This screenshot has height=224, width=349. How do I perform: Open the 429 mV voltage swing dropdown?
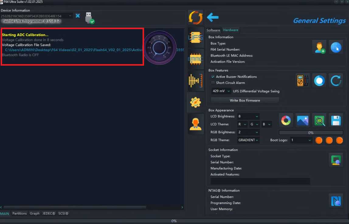pos(221,91)
